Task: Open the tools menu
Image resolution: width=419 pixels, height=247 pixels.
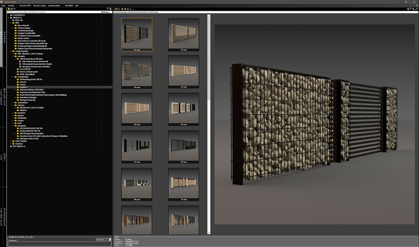Action: [x=3, y=5]
